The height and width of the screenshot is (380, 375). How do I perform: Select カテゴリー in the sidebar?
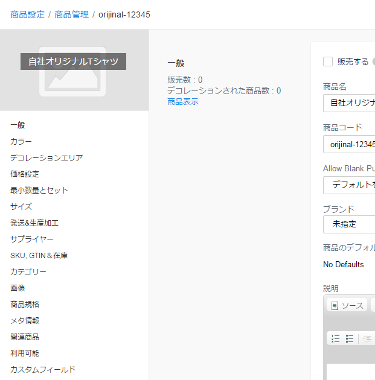point(28,272)
